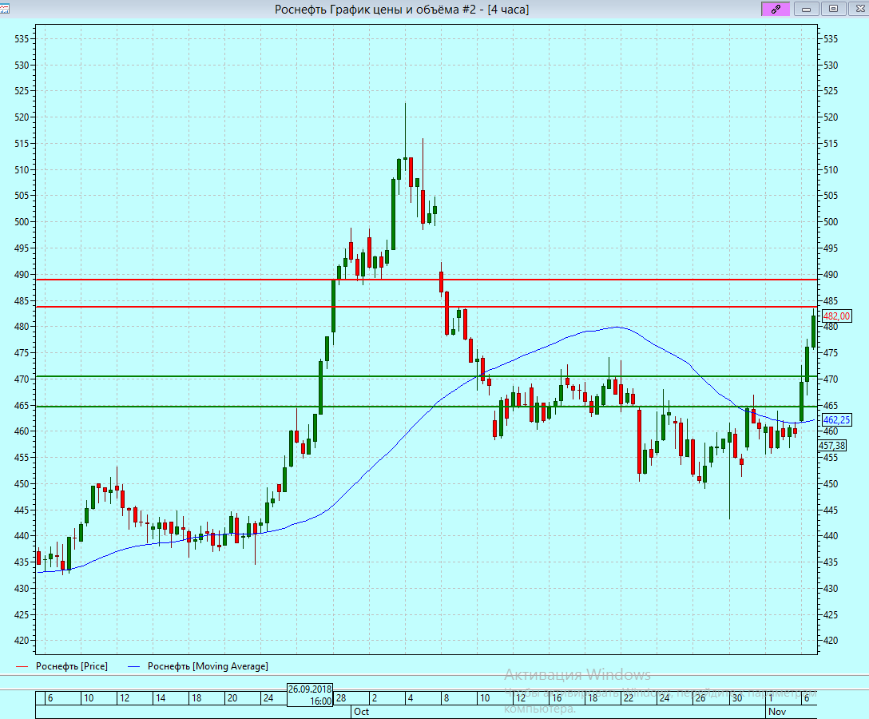Select the Роснефть [Price] legend label
The height and width of the screenshot is (719, 869).
coord(72,665)
